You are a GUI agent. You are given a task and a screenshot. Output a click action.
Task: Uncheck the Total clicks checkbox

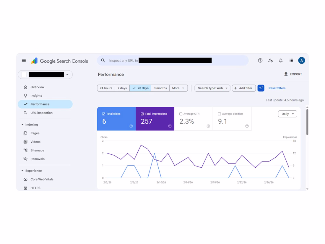point(104,114)
